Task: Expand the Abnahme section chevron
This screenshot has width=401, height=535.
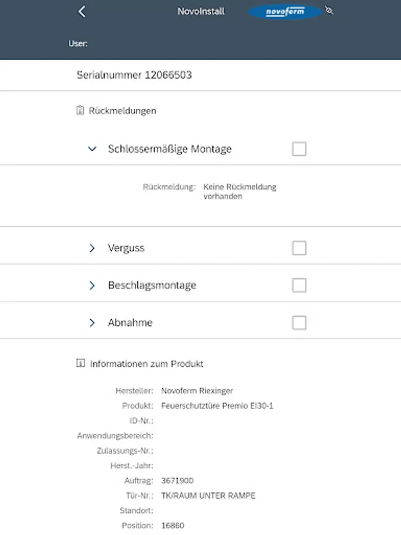Action: click(x=92, y=323)
